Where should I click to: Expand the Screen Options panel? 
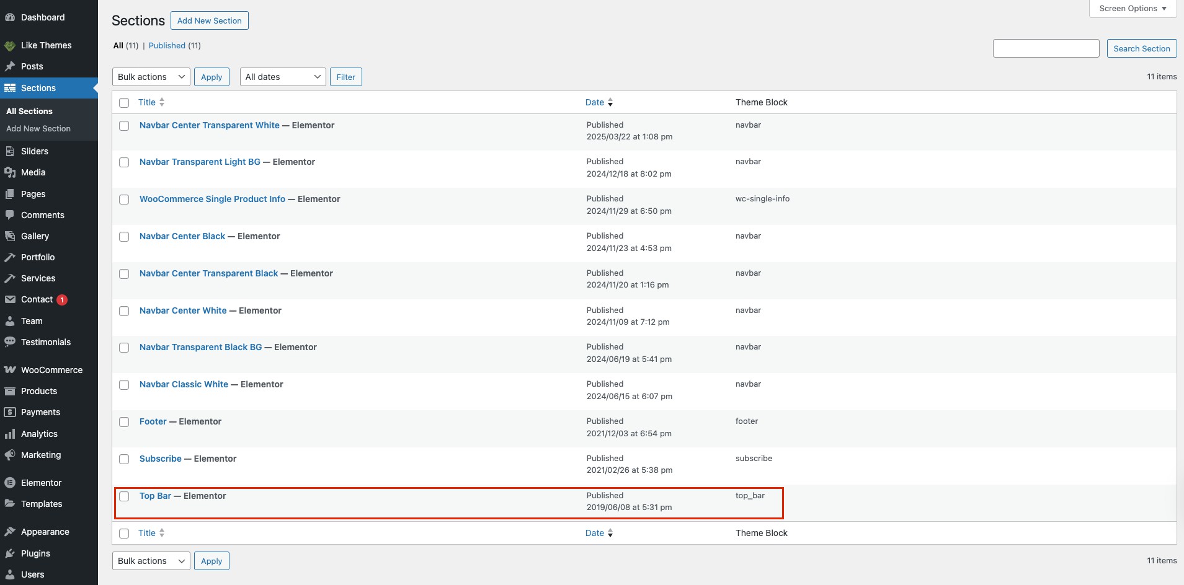1133,9
